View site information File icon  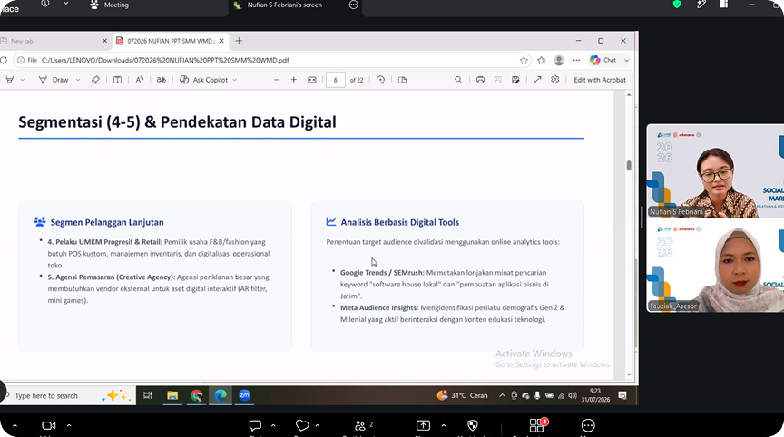27,60
